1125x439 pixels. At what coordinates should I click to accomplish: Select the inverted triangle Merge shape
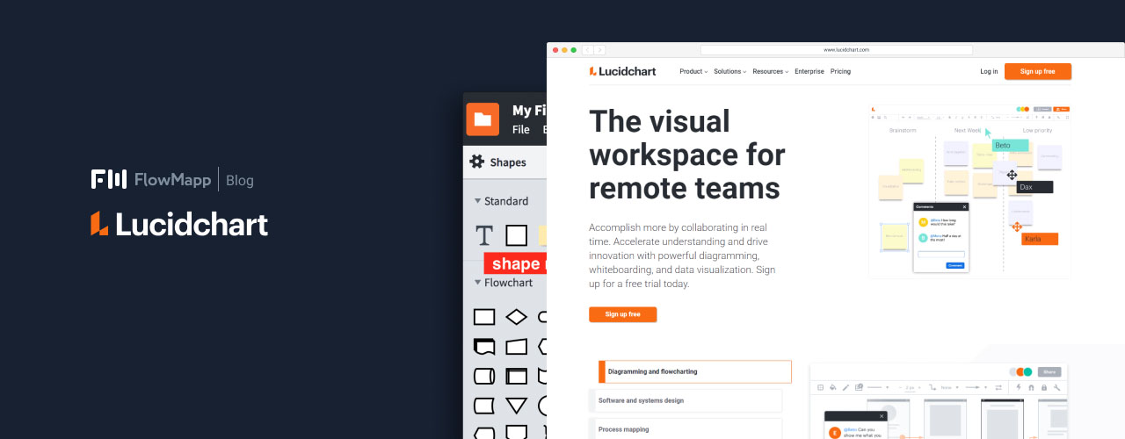click(x=517, y=406)
